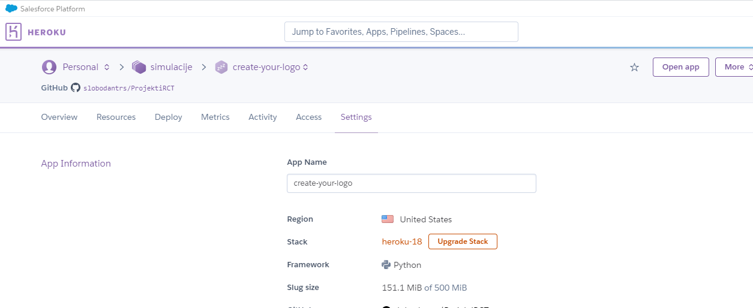This screenshot has height=308, width=753.
Task: Click the United States region value
Action: tap(426, 219)
